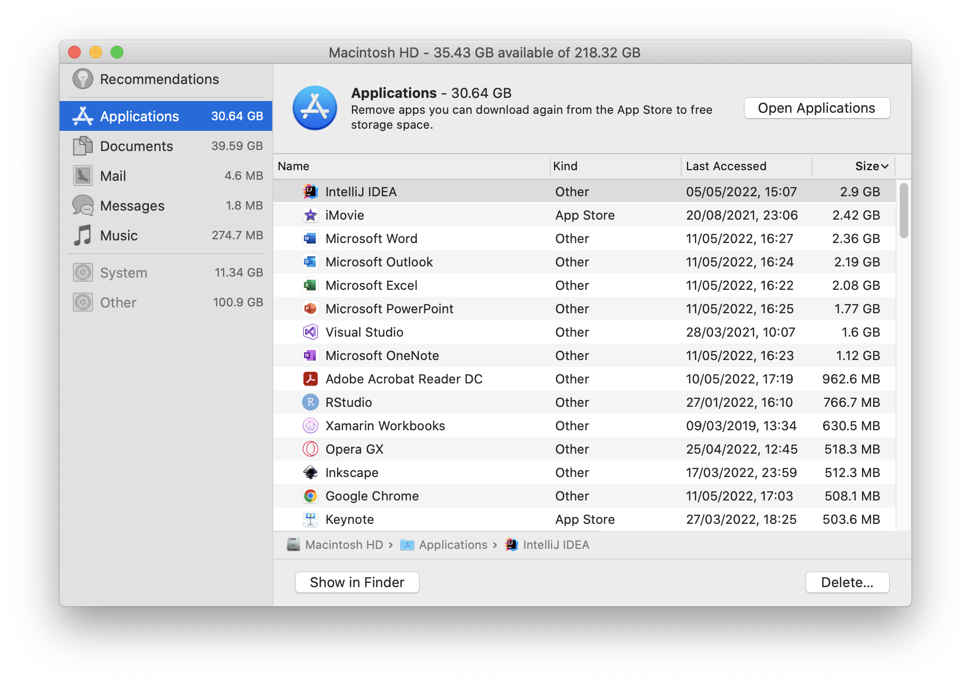This screenshot has height=685, width=971.
Task: Select the Applications sidebar category
Action: [166, 116]
